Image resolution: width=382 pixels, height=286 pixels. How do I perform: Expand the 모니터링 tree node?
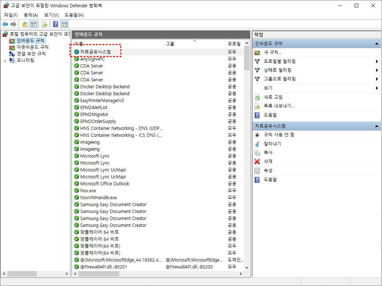[5, 61]
